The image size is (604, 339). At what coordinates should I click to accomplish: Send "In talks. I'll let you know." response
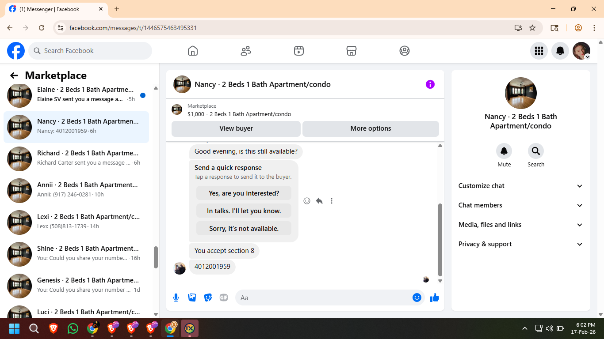point(244,211)
